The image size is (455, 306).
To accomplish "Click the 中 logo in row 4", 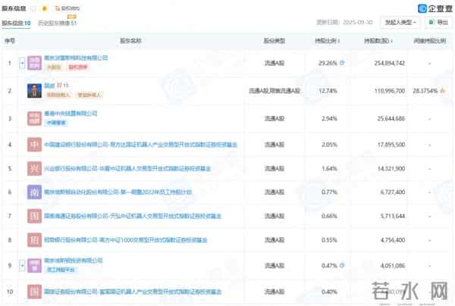I will 34,145.
